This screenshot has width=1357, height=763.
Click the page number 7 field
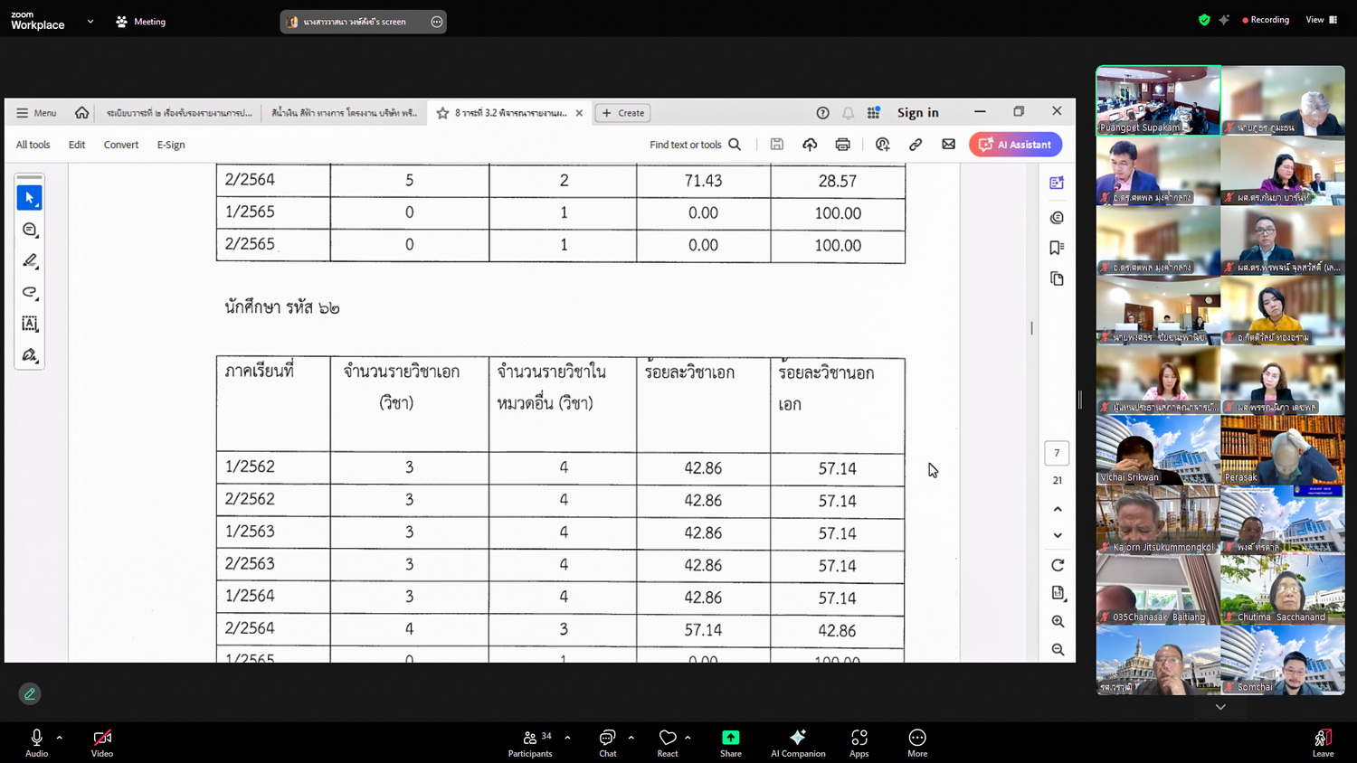point(1057,453)
